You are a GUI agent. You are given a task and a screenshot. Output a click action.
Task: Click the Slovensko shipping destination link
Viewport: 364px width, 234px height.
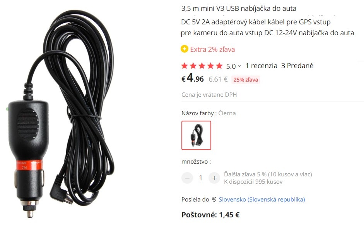(262, 200)
